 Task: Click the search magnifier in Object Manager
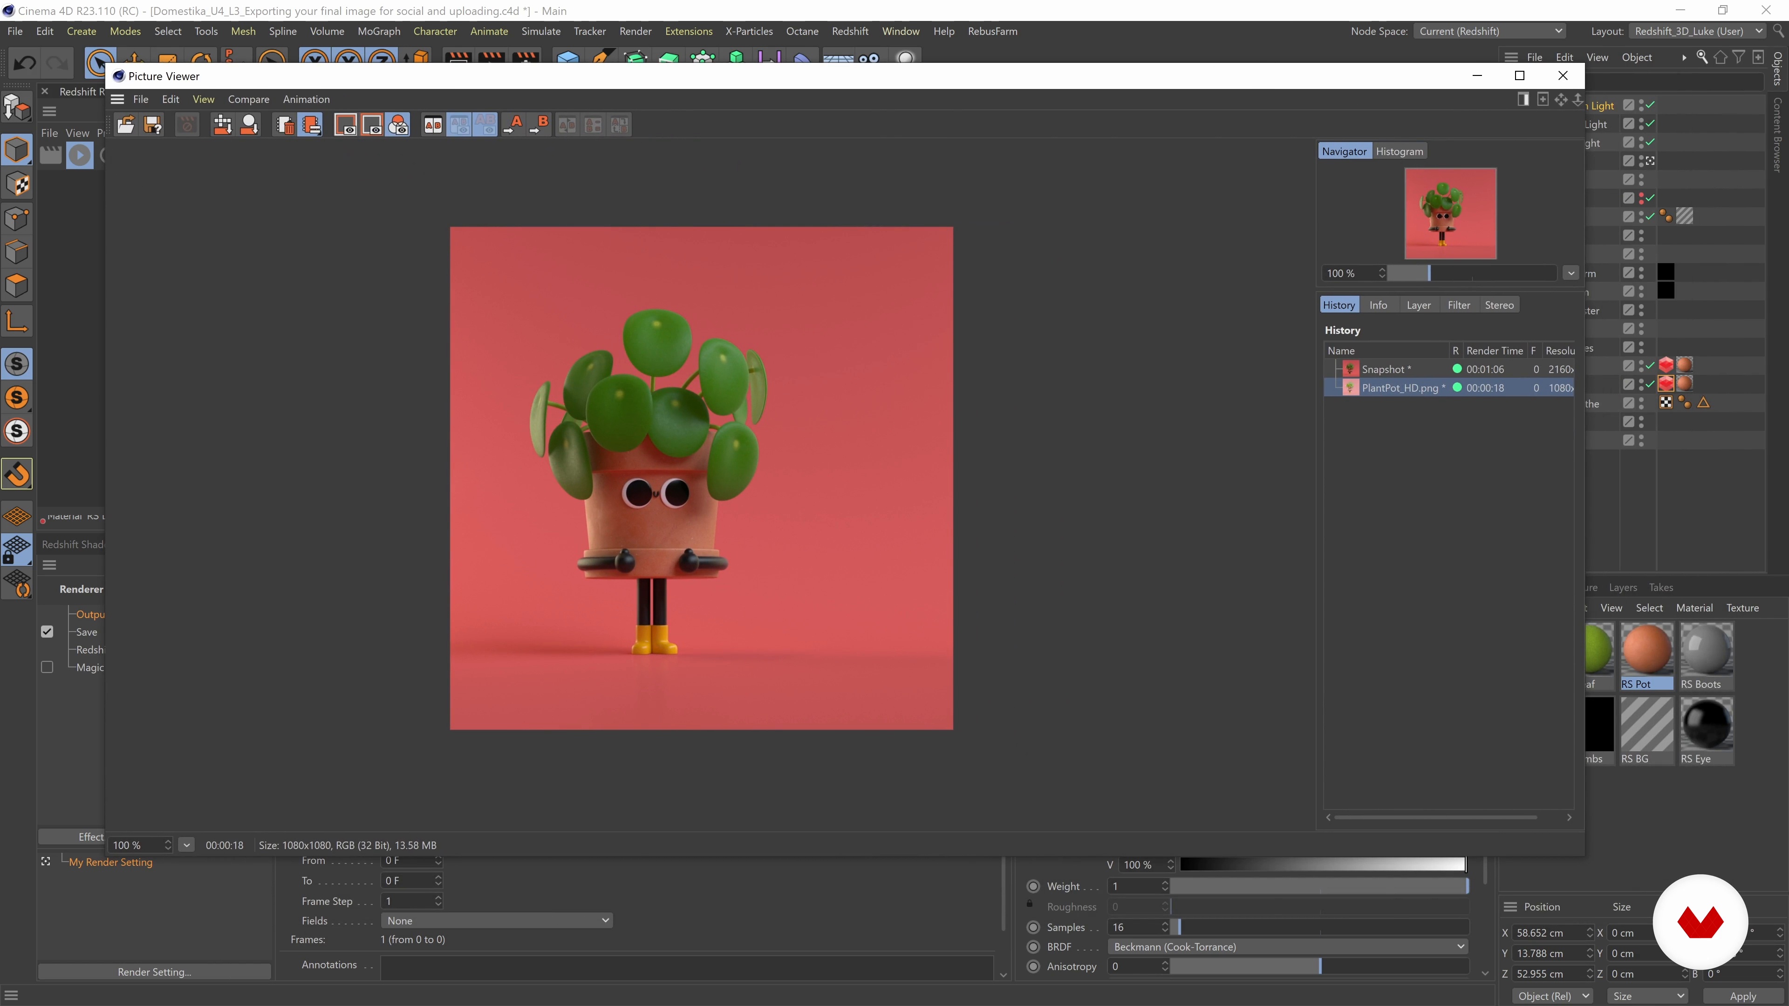[1701, 58]
